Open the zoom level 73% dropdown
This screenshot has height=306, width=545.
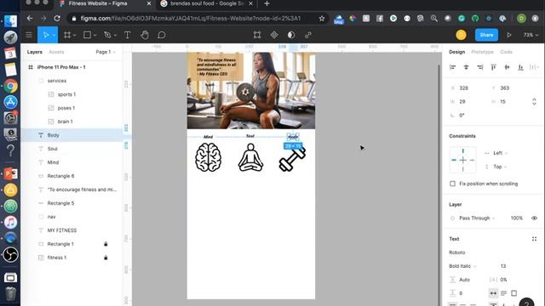531,35
